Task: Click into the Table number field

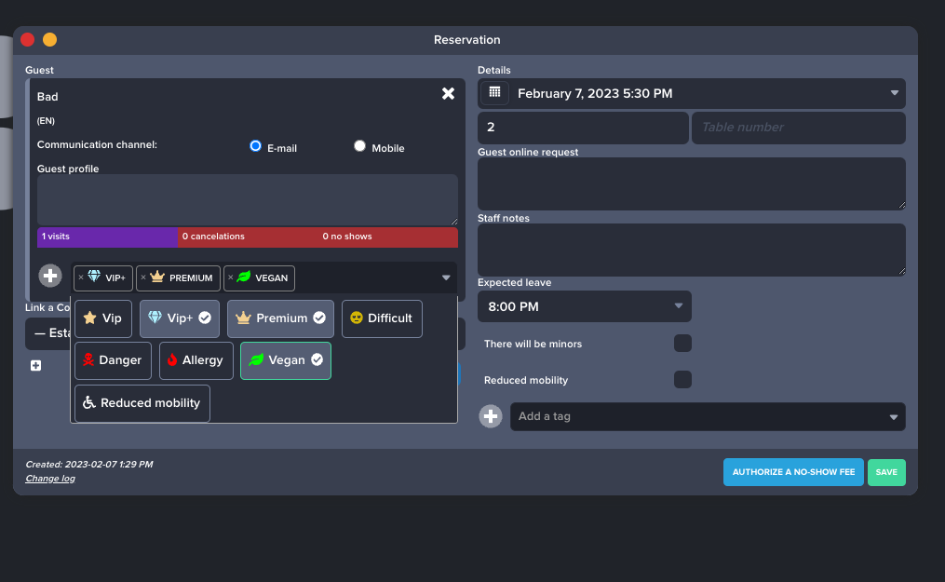Action: (x=798, y=128)
